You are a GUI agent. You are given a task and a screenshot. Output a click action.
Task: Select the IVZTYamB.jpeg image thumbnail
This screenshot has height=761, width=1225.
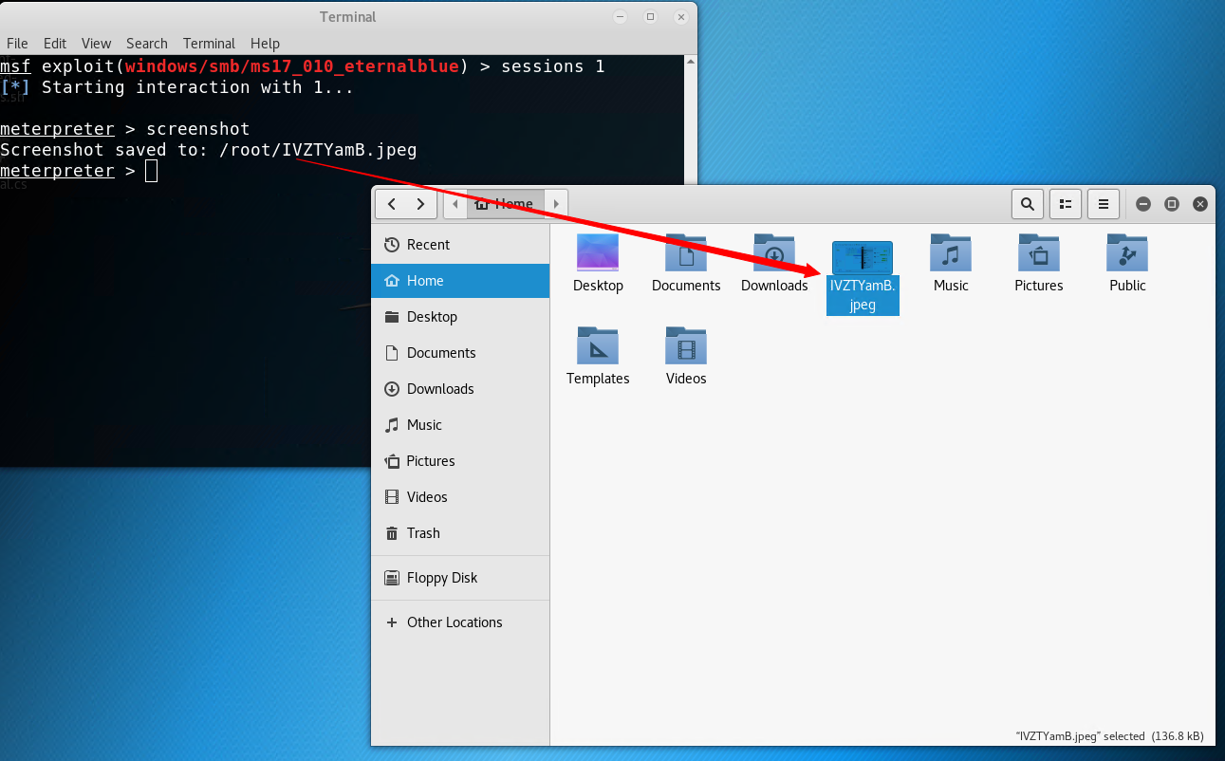tap(863, 257)
